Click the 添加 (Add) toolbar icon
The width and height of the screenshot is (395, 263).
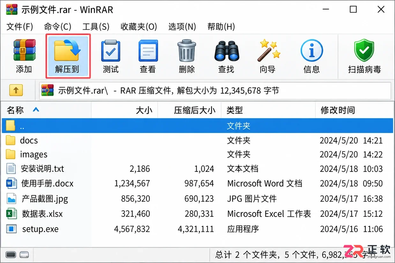[x=24, y=50]
